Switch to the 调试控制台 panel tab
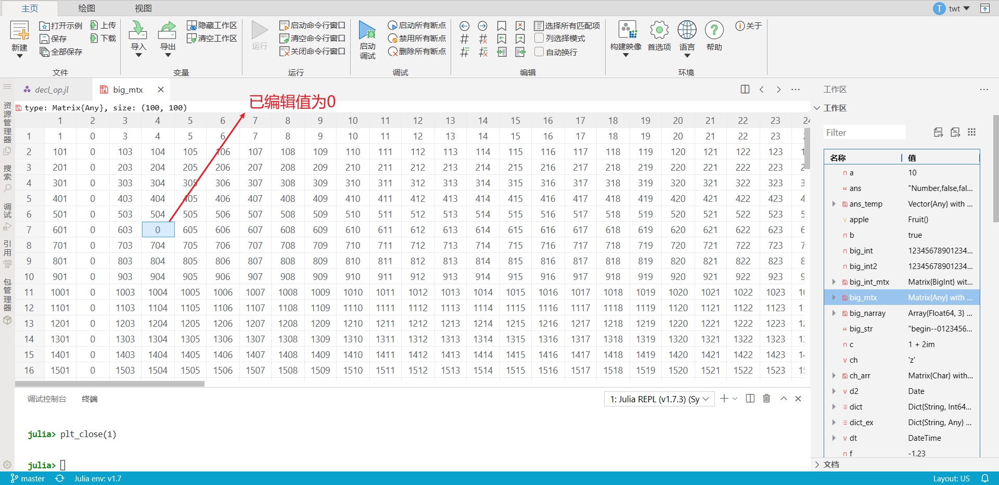Screen dimensions: 999x485 coord(47,399)
